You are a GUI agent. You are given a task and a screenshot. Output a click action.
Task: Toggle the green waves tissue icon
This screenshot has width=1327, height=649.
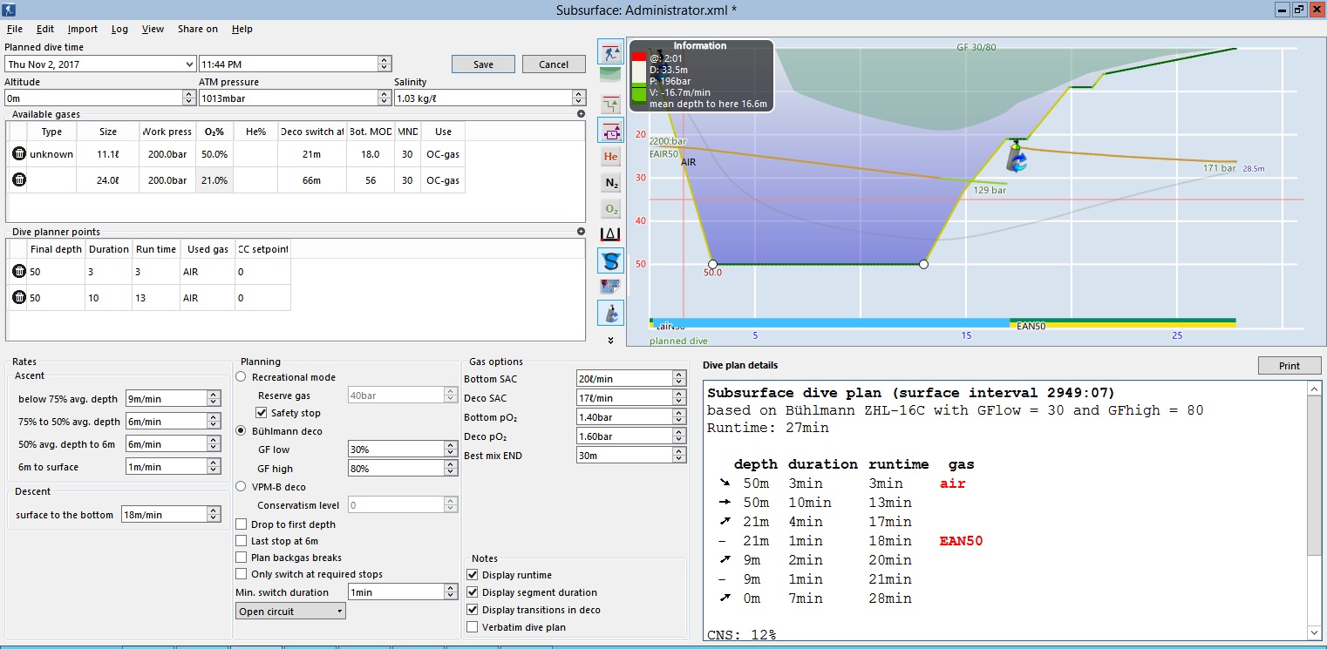(x=610, y=75)
